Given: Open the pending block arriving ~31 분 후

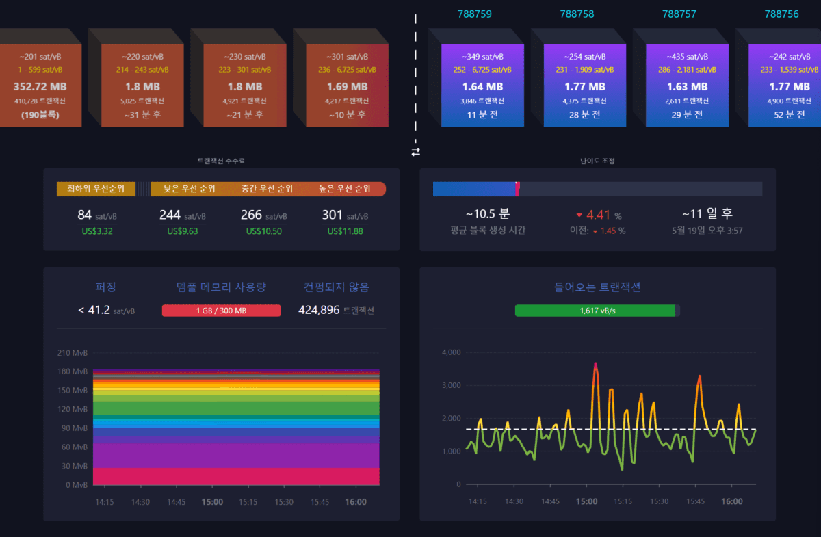Looking at the screenshot, I should [142, 86].
